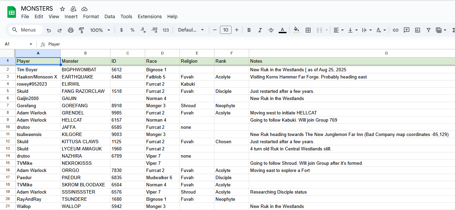
Task: Open the font family dropdown
Action: coord(191,30)
